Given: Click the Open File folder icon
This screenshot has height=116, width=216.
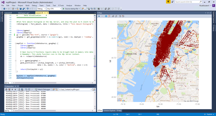Looking at the screenshot, I should [18, 9].
